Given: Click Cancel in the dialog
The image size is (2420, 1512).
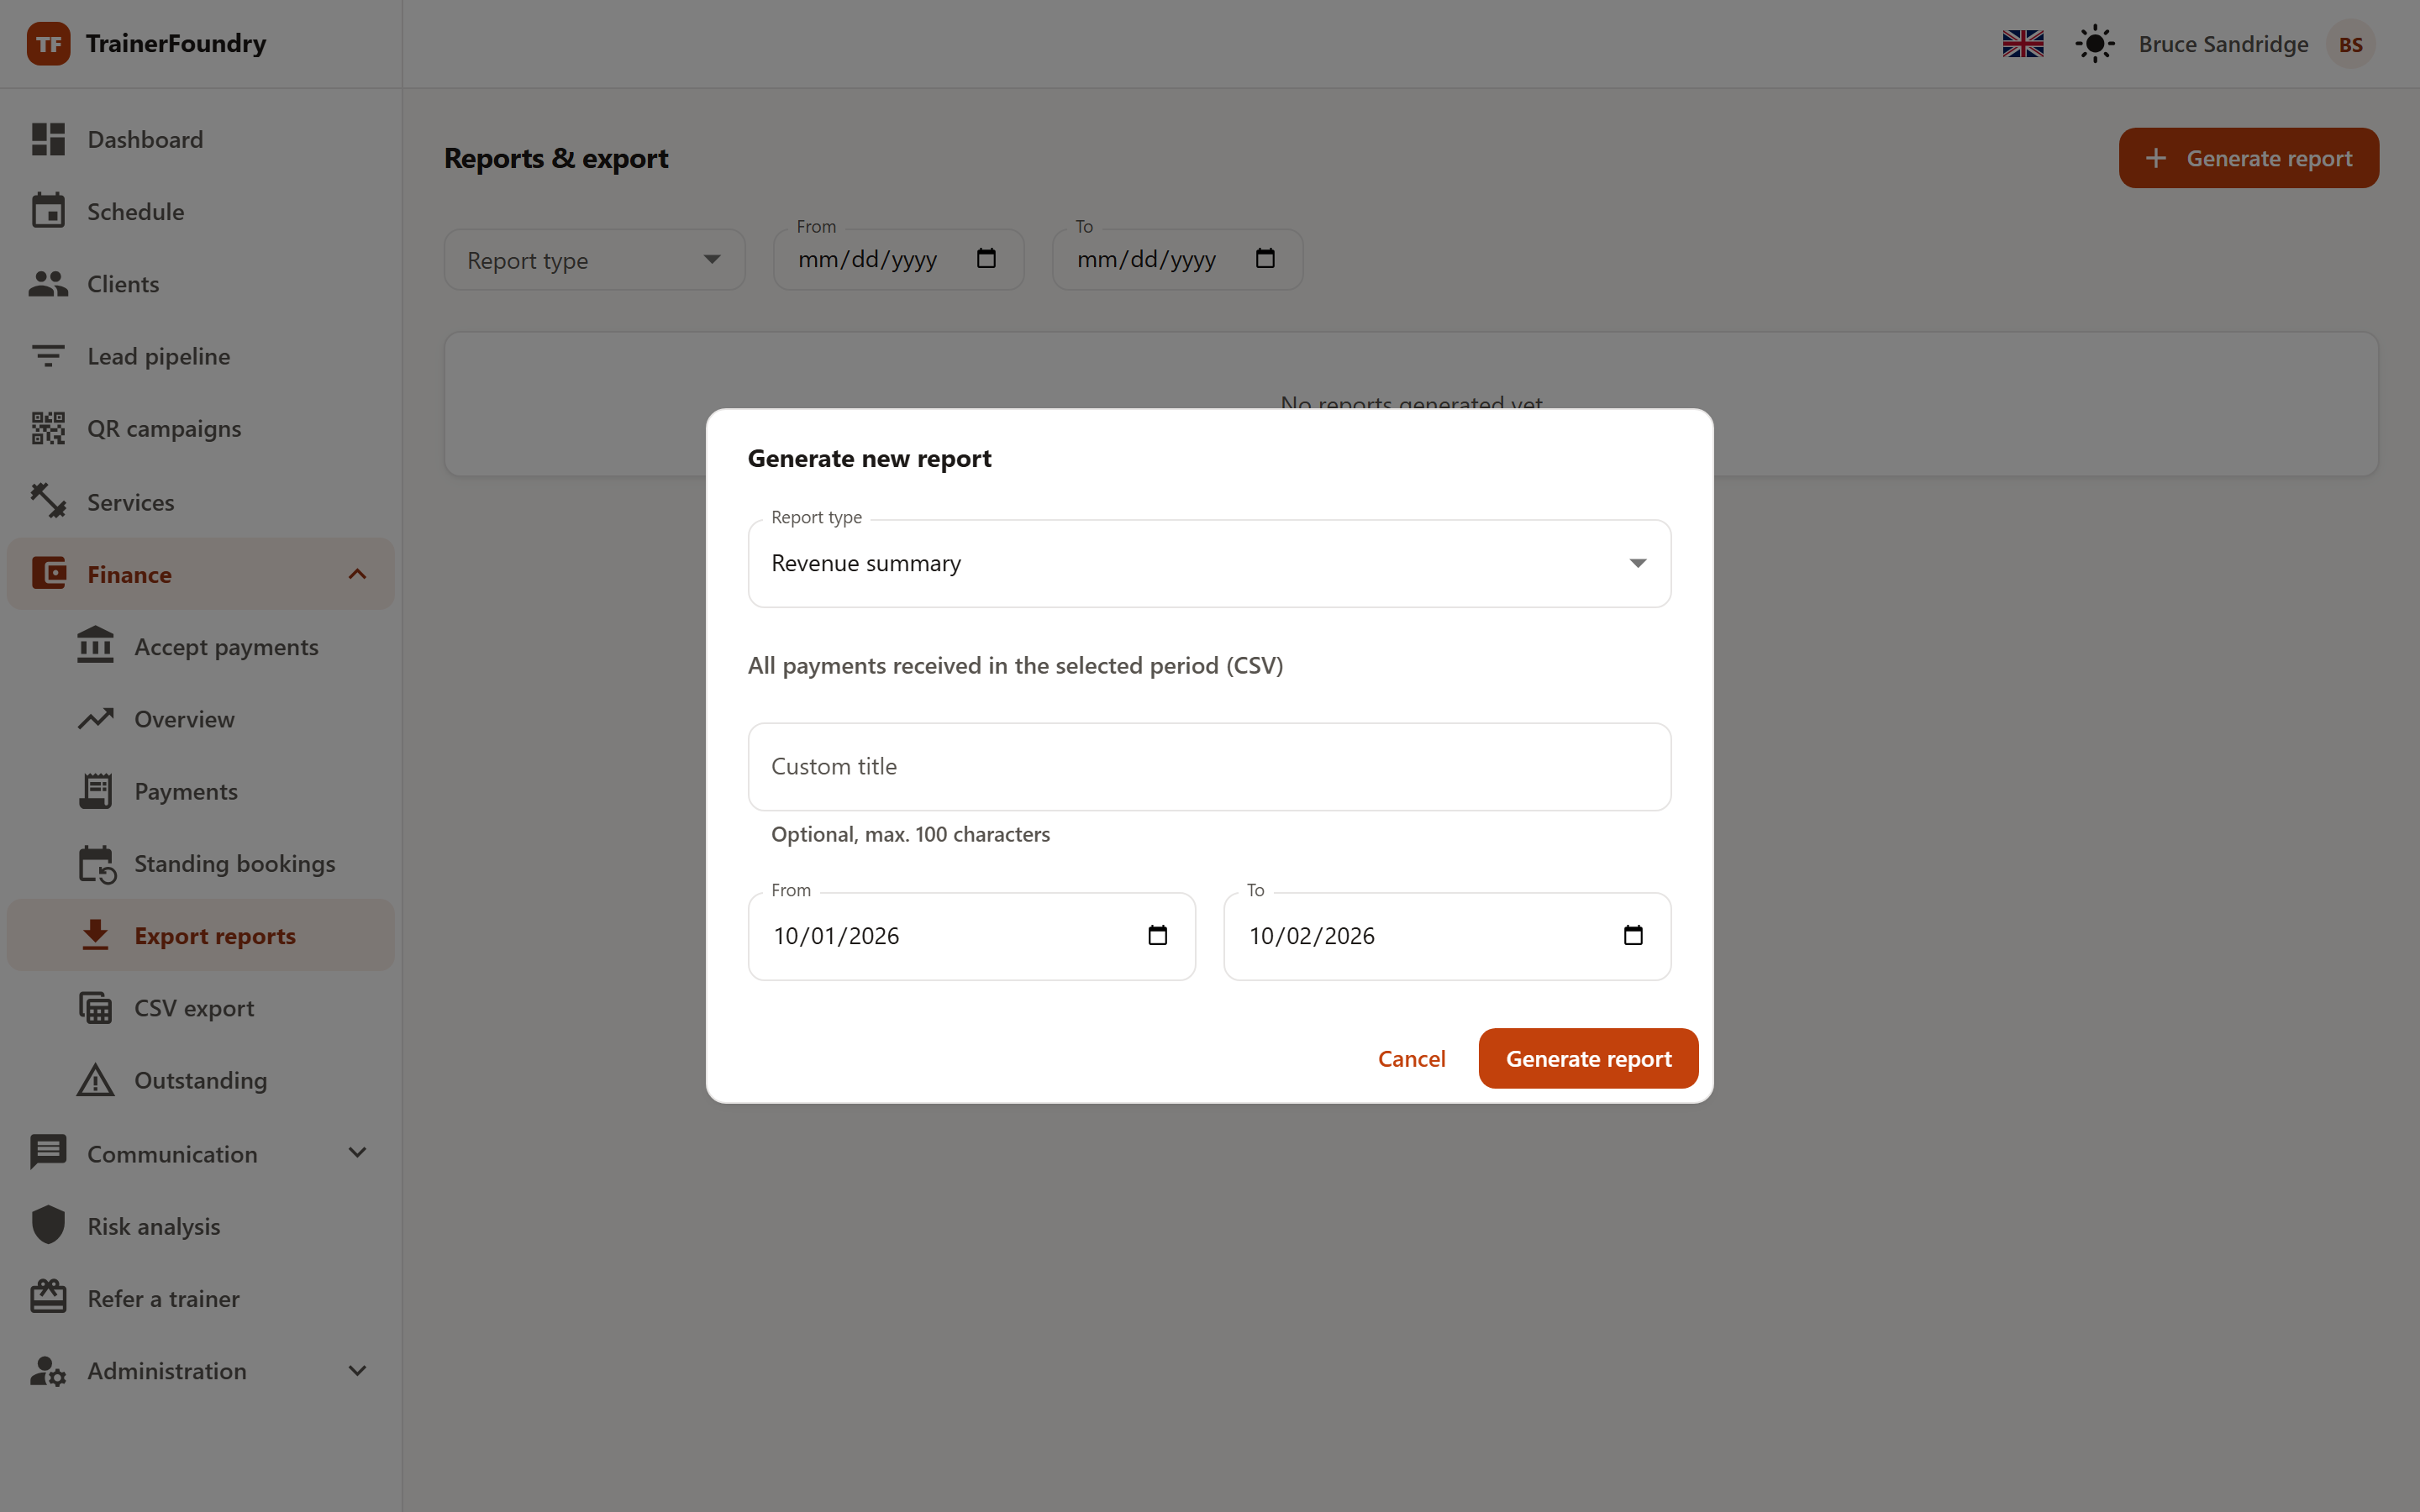Looking at the screenshot, I should [1411, 1058].
